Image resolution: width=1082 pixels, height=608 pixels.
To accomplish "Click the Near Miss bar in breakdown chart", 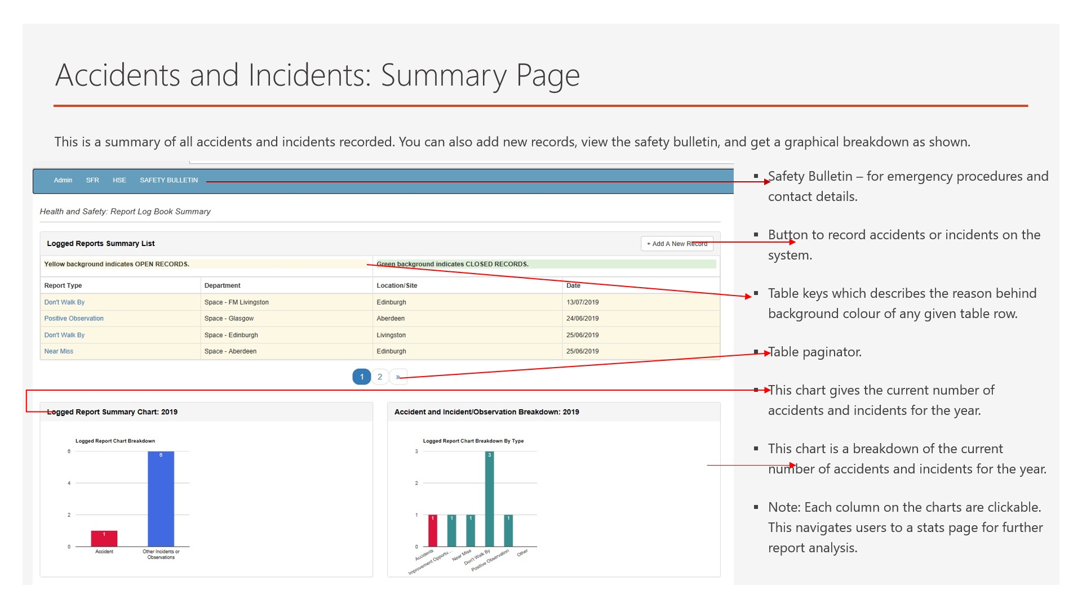I will [471, 530].
